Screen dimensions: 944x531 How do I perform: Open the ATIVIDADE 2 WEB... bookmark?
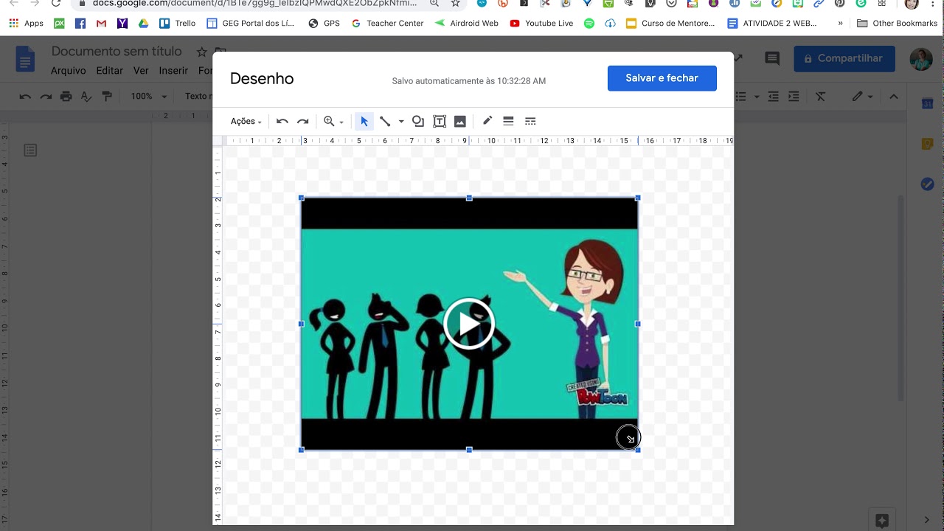point(772,24)
